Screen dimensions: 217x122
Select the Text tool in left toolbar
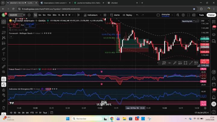coord(4,54)
